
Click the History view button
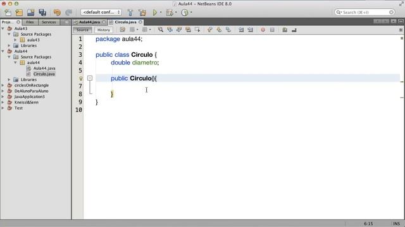[104, 30]
